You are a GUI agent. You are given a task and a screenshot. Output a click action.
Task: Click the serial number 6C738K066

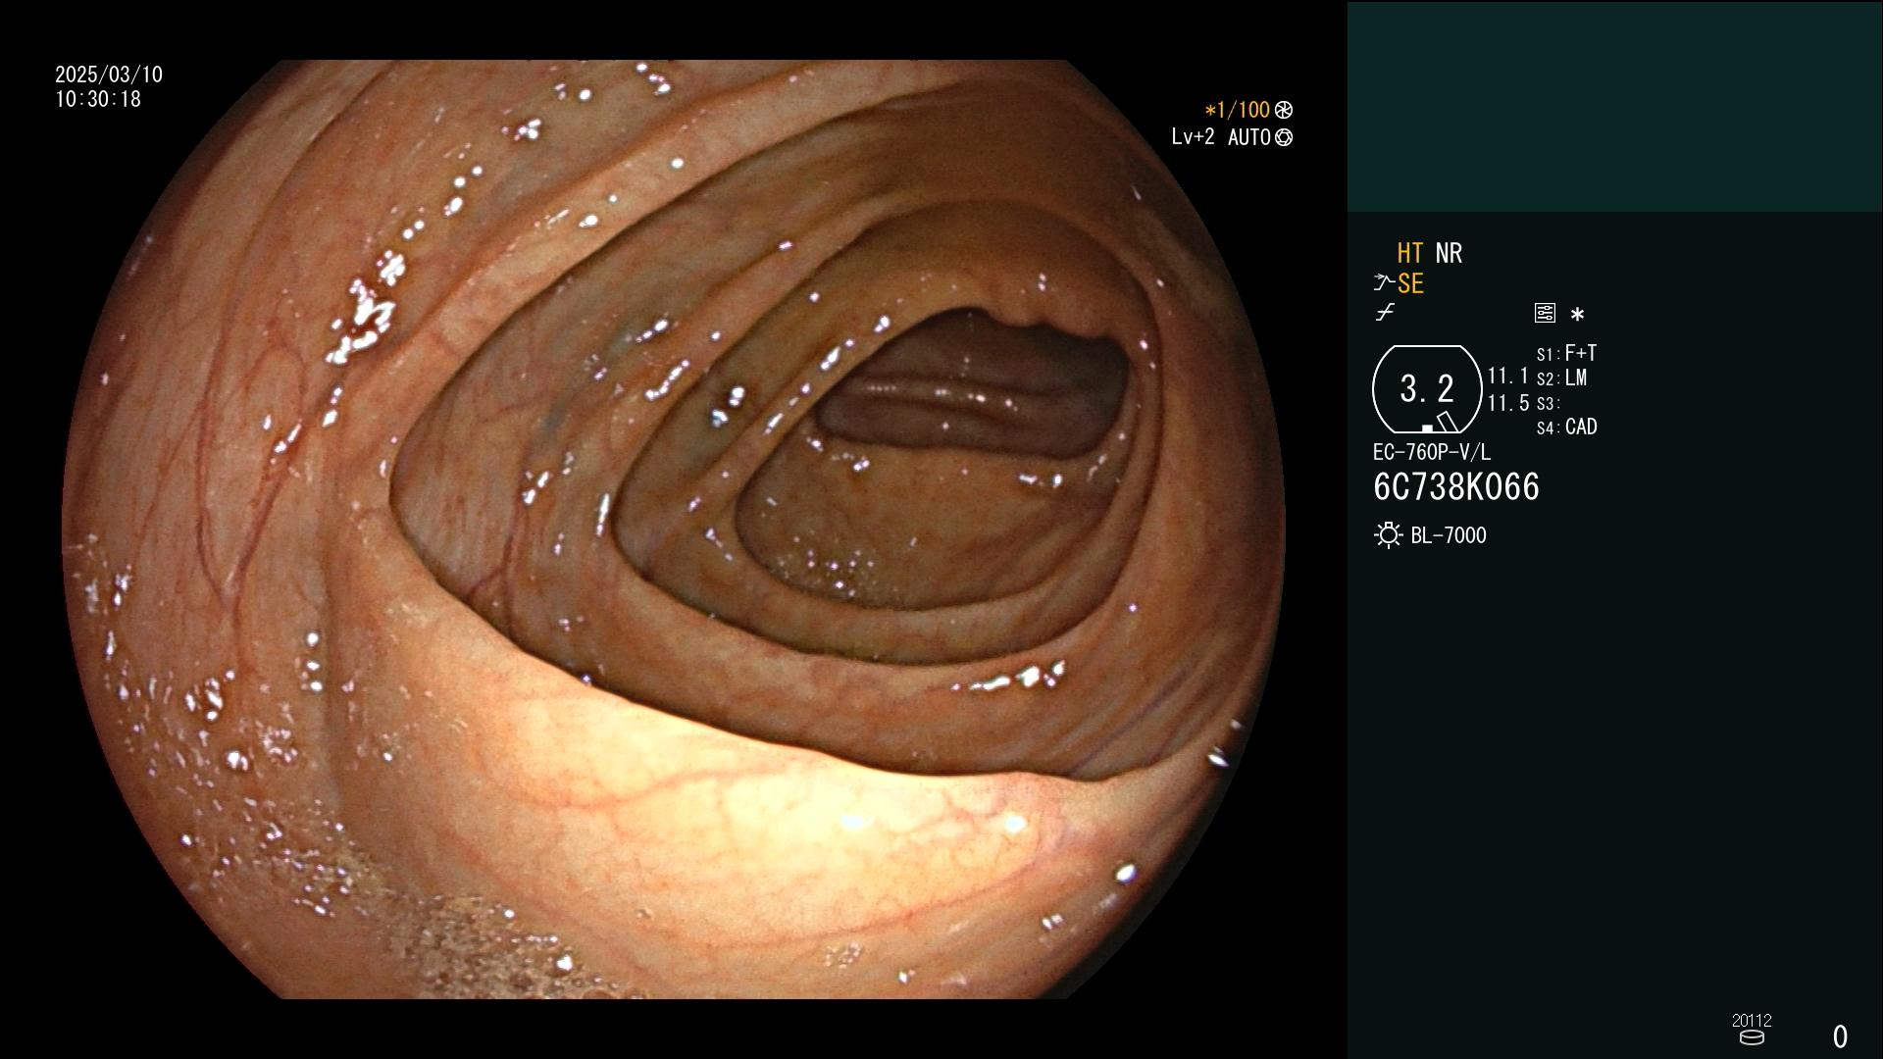pos(1456,487)
